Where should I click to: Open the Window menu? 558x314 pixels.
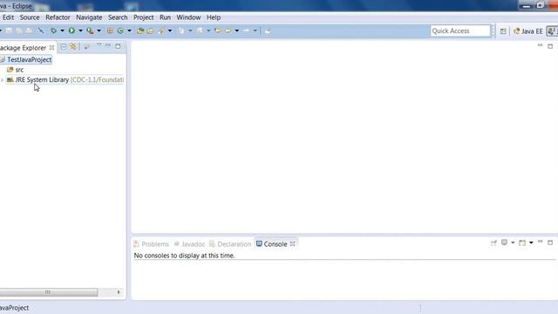pyautogui.click(x=188, y=17)
